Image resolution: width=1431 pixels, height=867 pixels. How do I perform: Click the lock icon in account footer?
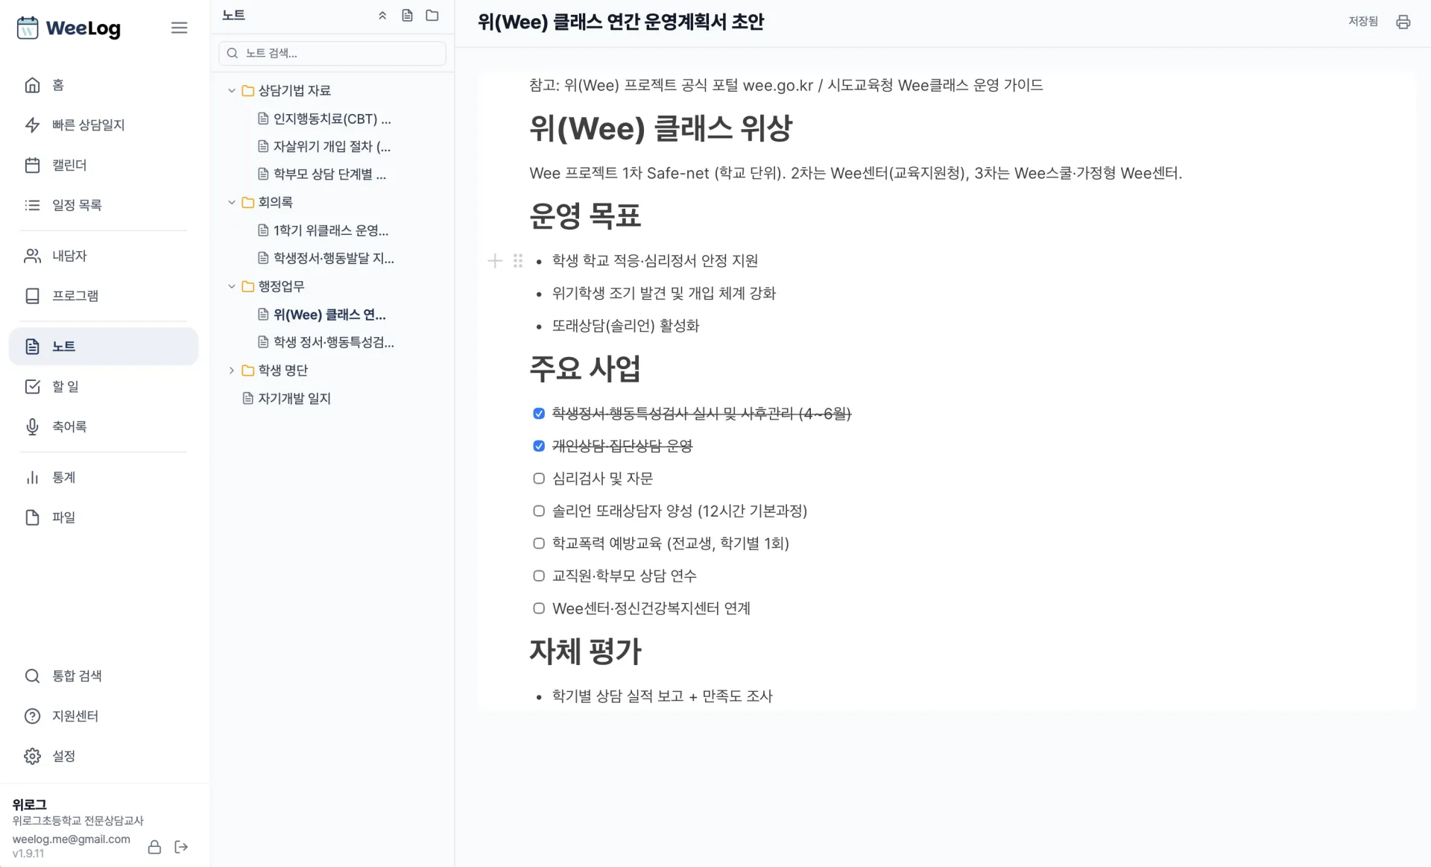tap(154, 847)
